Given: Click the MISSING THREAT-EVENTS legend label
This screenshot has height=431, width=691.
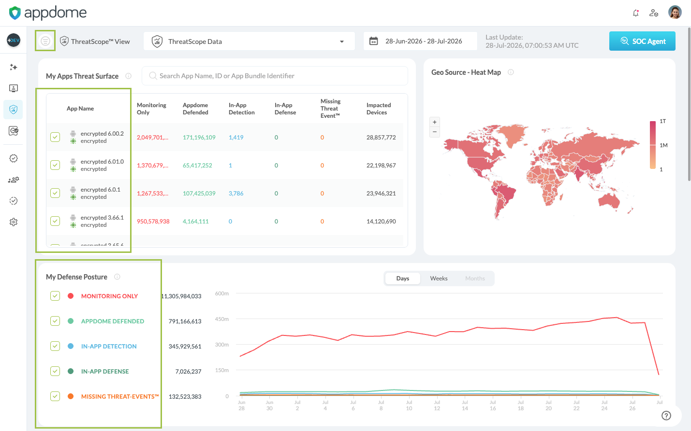Looking at the screenshot, I should (x=120, y=396).
